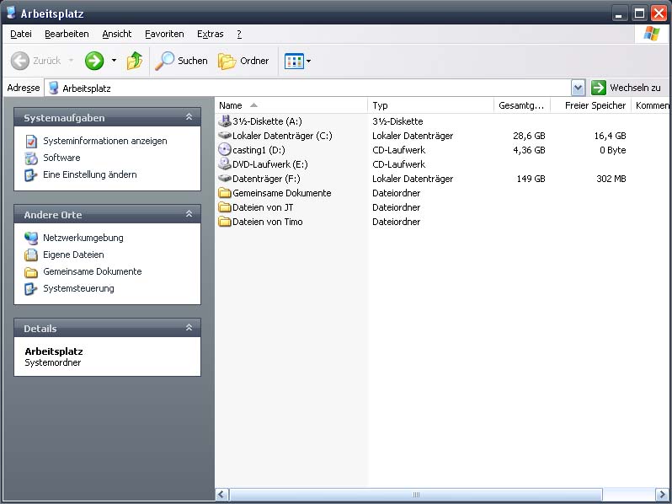Screen dimensions: 672x504
Task: Open the views (Ansichten) dropdown button
Action: click(298, 61)
